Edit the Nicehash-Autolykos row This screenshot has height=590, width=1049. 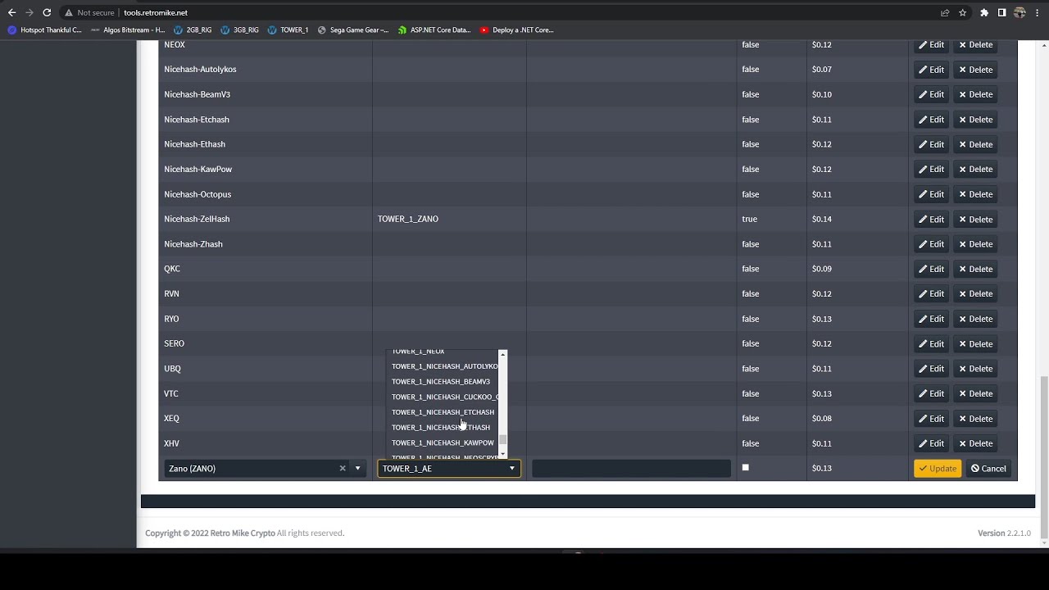point(931,70)
